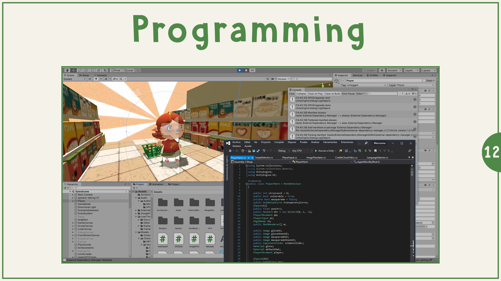Open the Layers dropdown
The image size is (501, 281).
tap(411, 71)
